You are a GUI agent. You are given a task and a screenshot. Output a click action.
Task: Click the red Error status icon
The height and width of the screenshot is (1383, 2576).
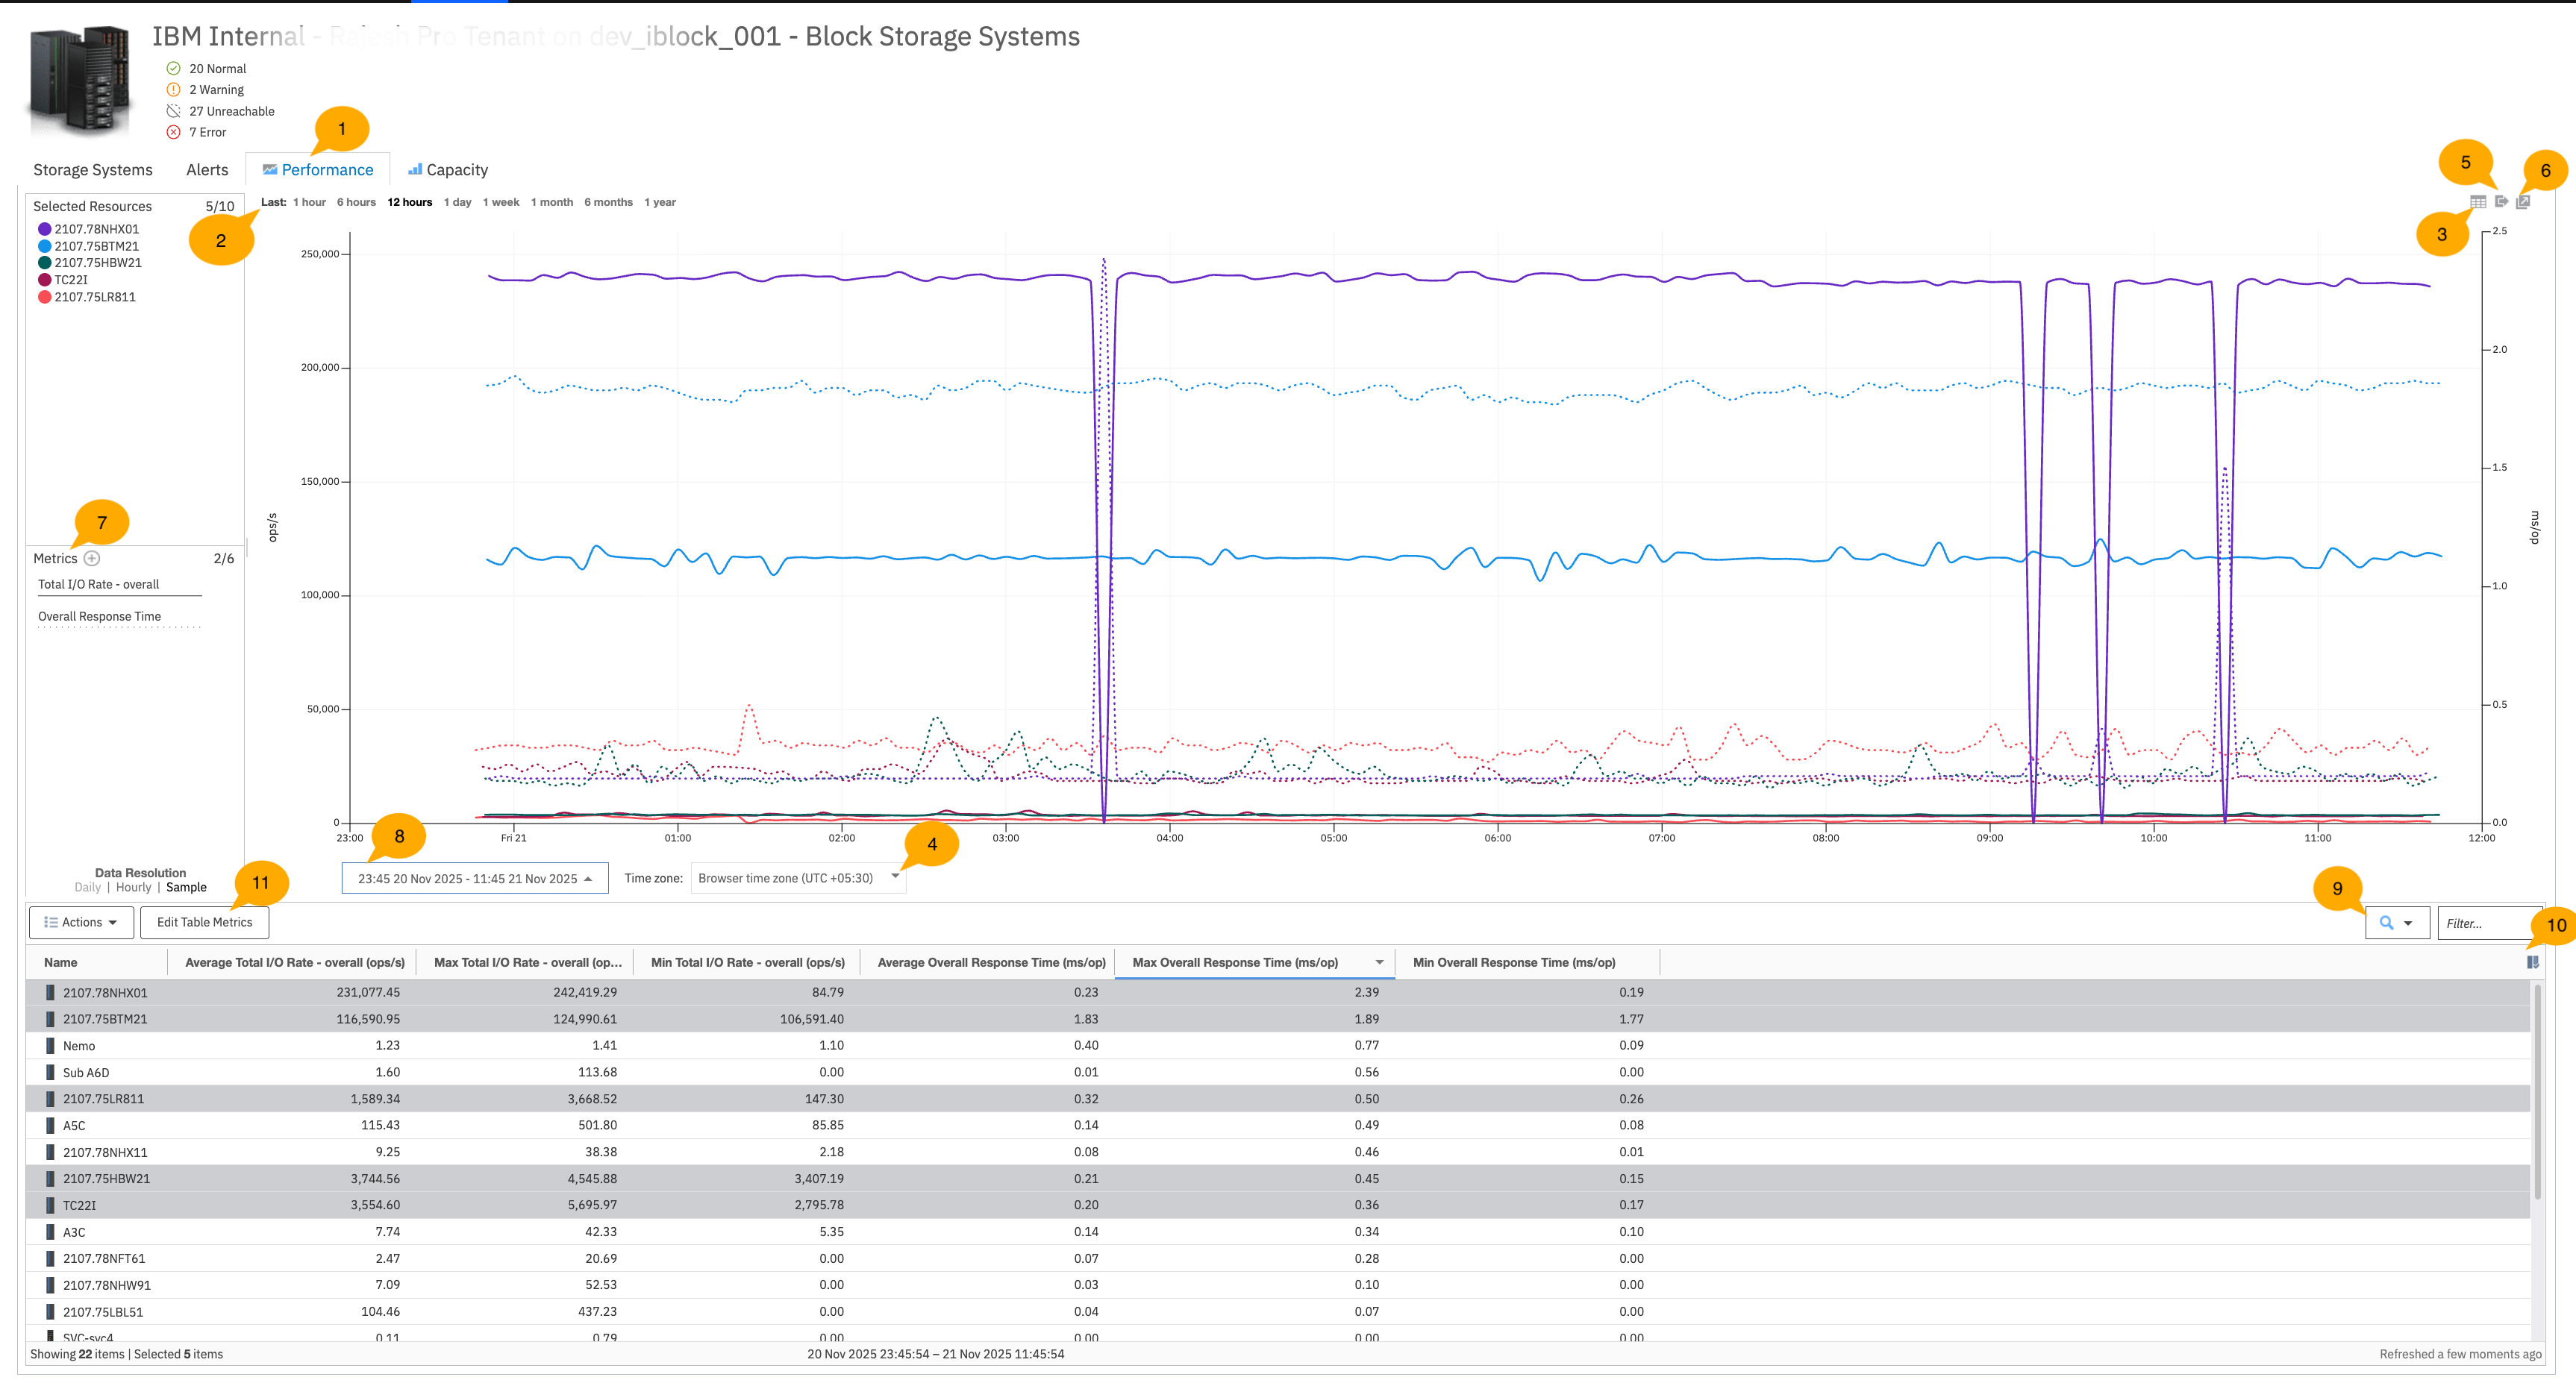click(173, 132)
